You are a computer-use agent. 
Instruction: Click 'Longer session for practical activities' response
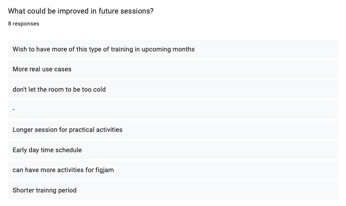tap(173, 129)
